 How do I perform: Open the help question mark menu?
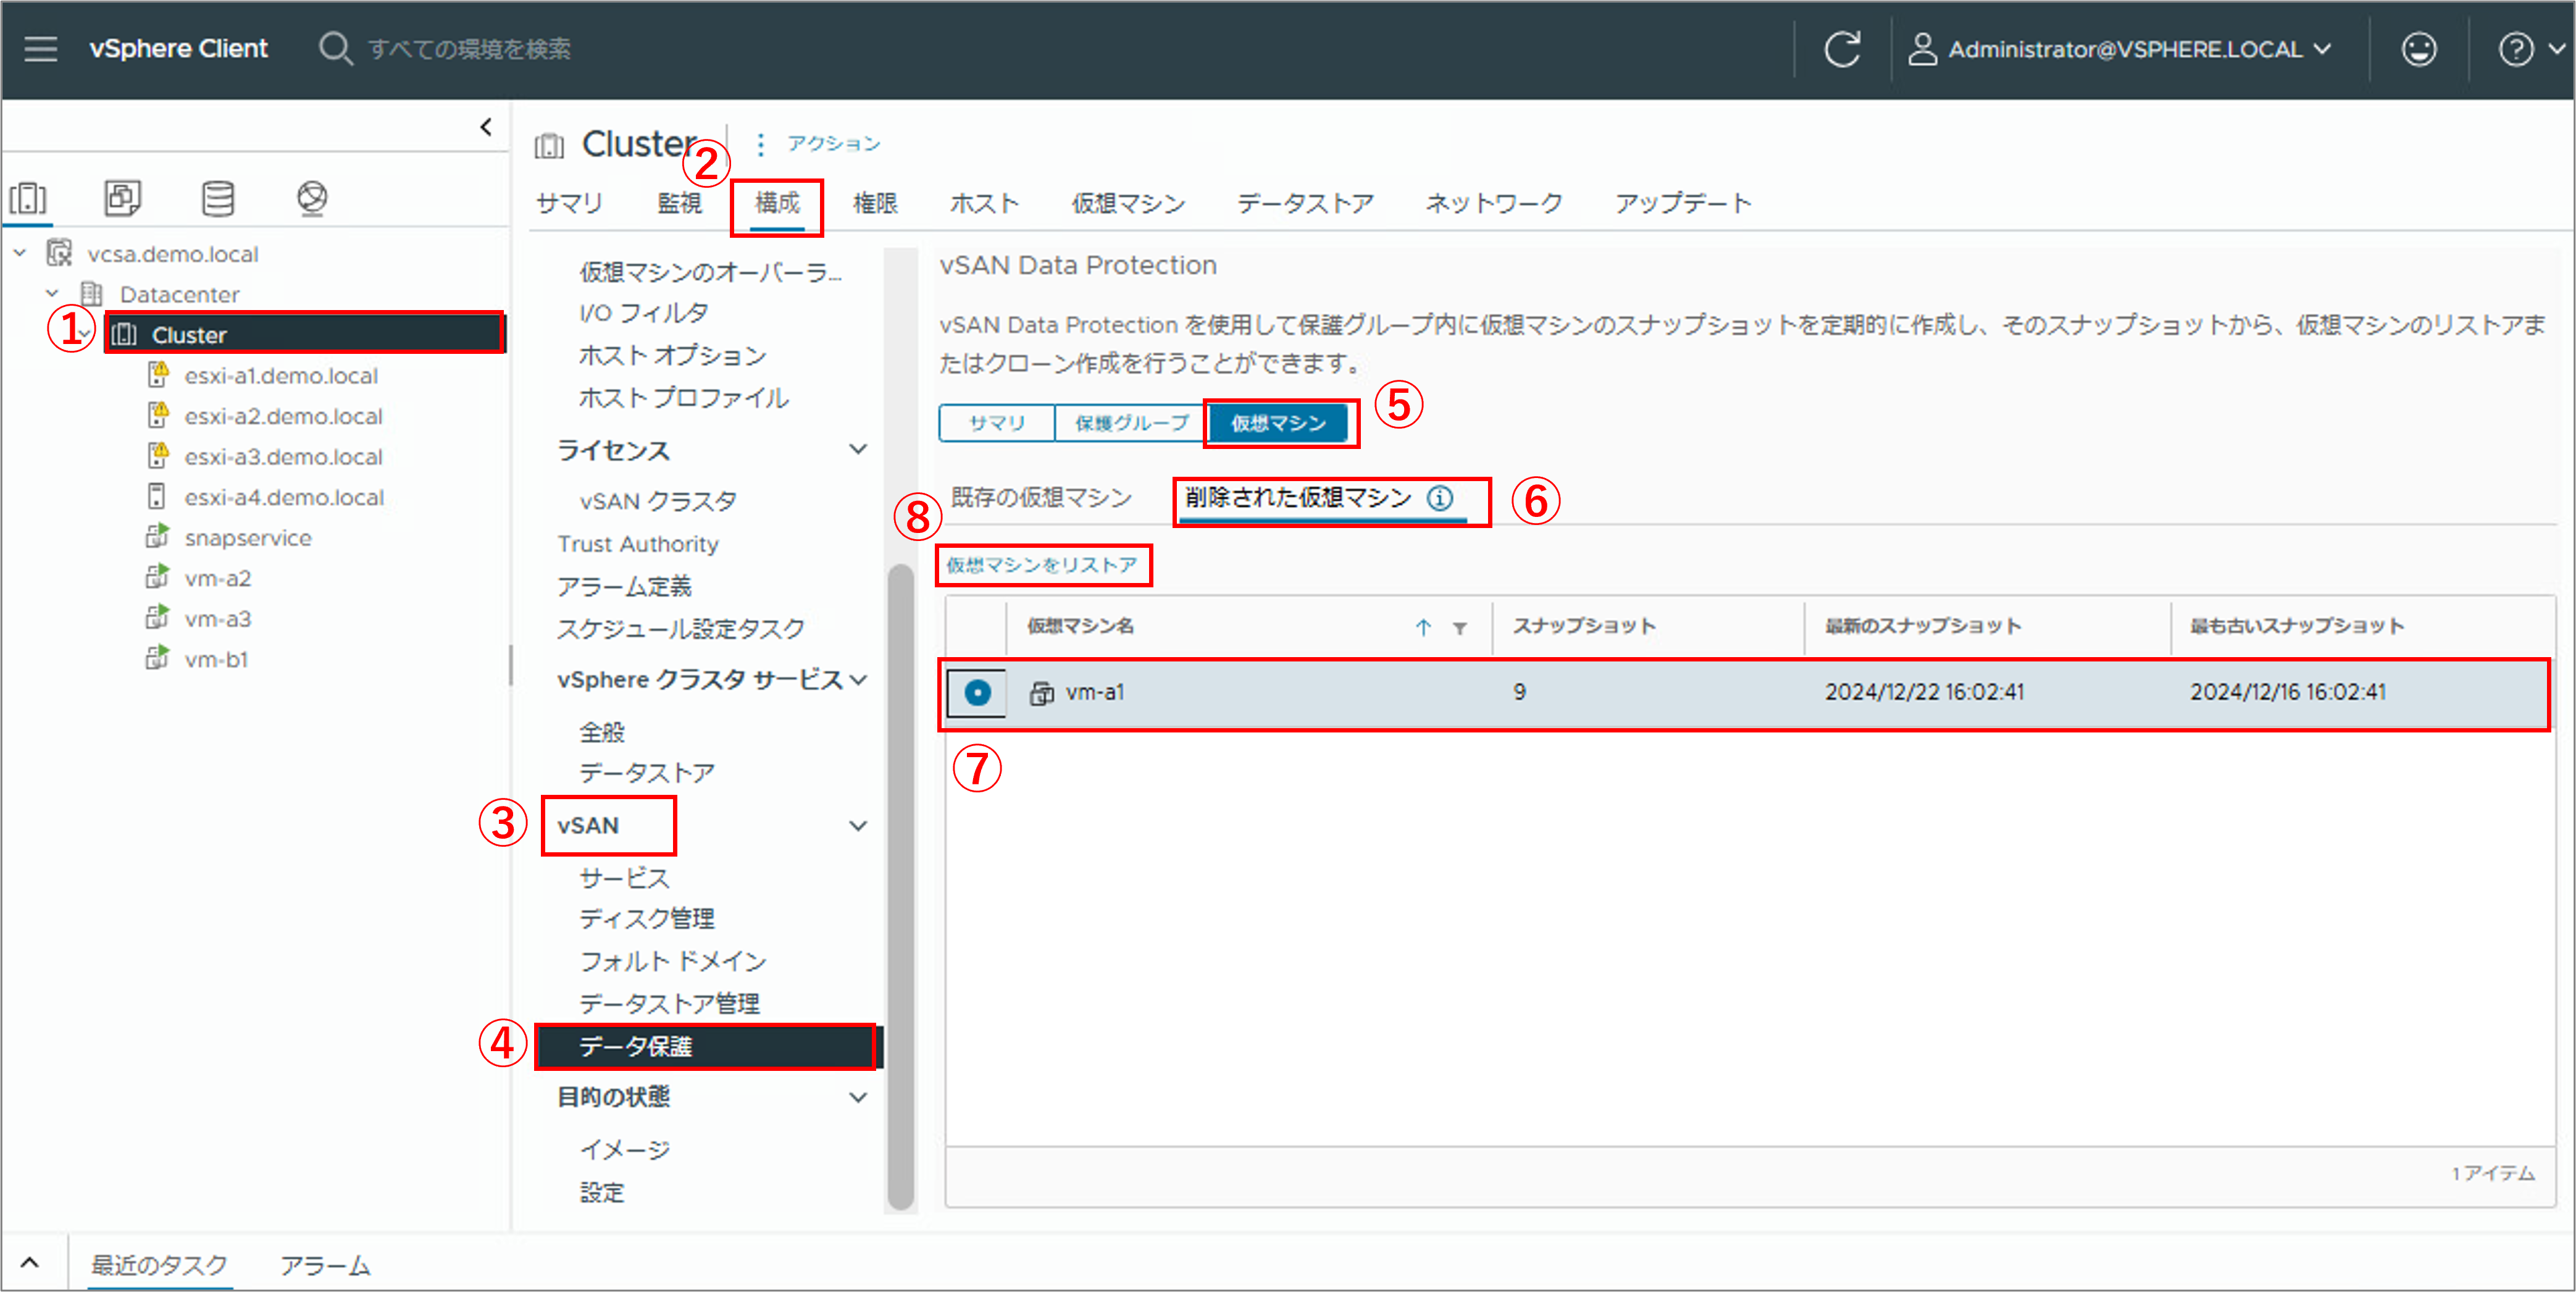(2530, 48)
